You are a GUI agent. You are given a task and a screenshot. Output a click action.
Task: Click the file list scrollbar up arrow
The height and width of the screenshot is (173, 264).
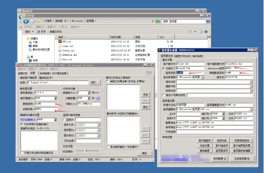[x=209, y=37]
